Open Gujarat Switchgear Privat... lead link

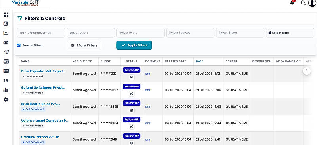click(x=43, y=88)
